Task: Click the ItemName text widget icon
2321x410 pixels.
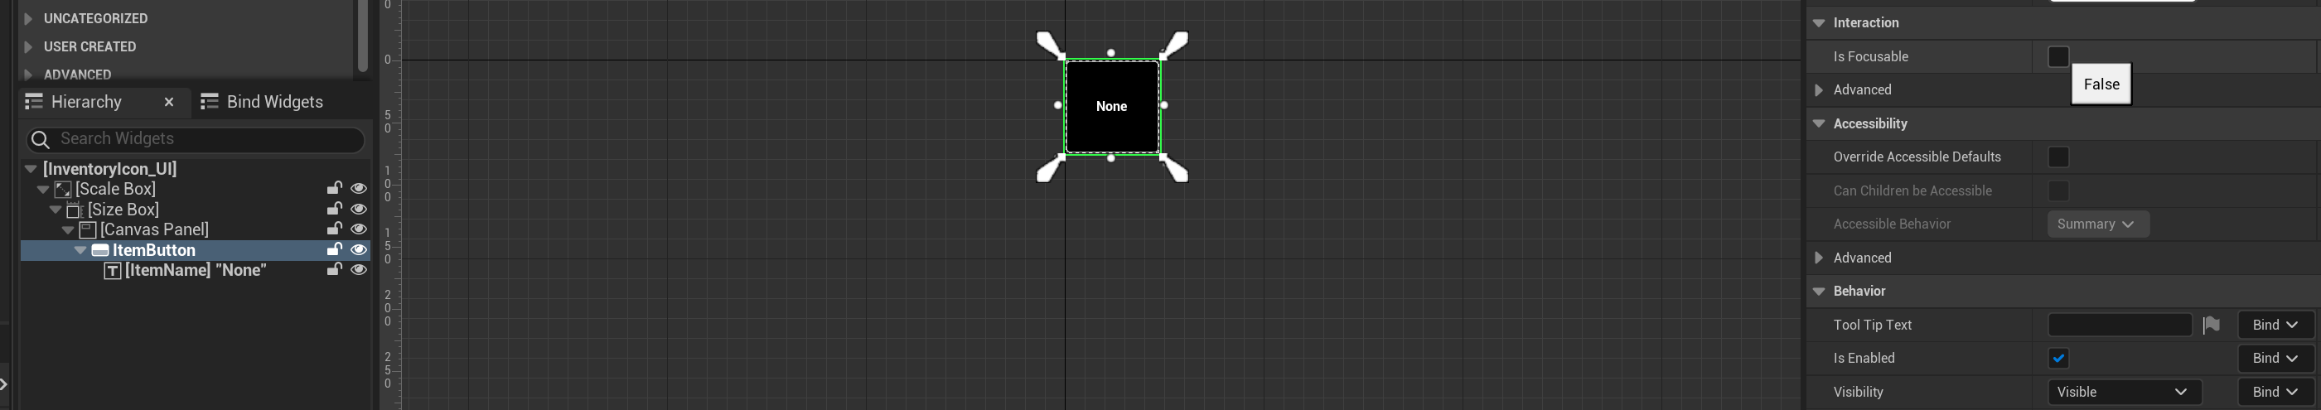Action: [x=113, y=270]
